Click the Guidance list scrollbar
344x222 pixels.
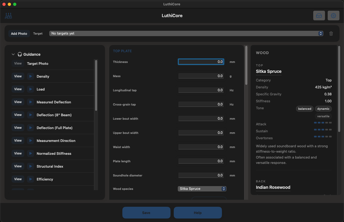pos(96,85)
